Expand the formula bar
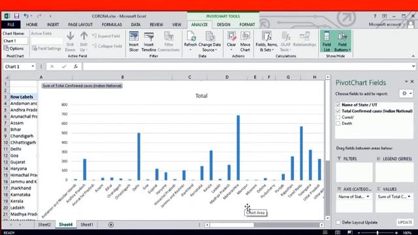The height and width of the screenshot is (235, 418). click(x=413, y=67)
